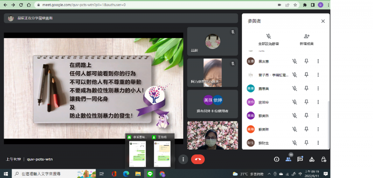
Task: Open Chrome home page button
Action: (x=29, y=5)
